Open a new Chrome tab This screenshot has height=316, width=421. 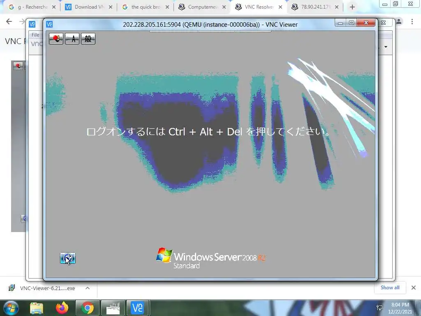point(352,7)
